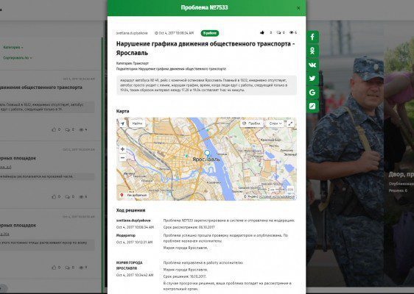Like the problem with thumbs-up icon
The image size is (414, 294).
pos(262,32)
